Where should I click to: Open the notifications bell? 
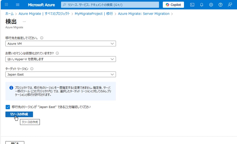[201, 5]
